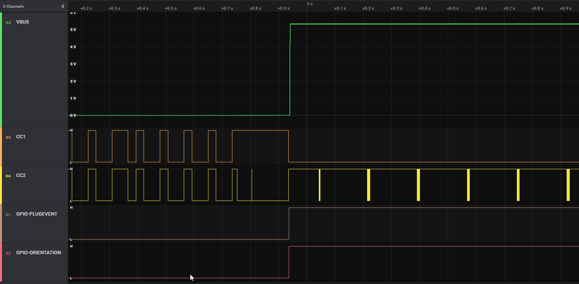Click the '5 Channels' header label
Image resolution: width=579 pixels, height=284 pixels.
[14, 6]
